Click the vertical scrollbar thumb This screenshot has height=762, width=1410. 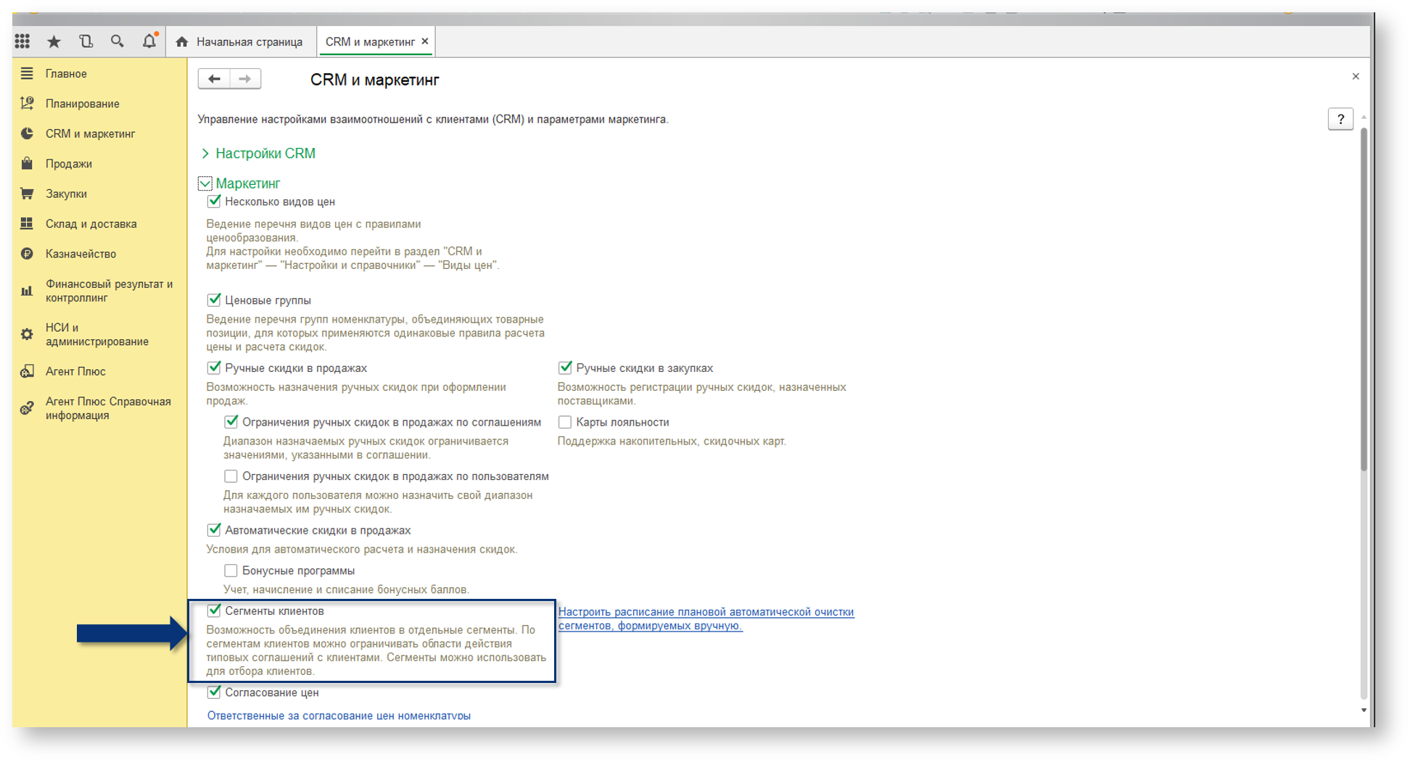1364,299
